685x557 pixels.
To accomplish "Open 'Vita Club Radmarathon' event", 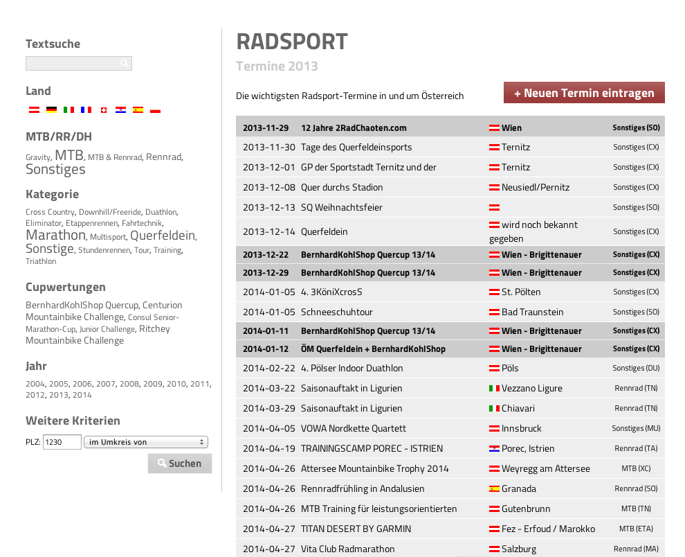I will 348,549.
